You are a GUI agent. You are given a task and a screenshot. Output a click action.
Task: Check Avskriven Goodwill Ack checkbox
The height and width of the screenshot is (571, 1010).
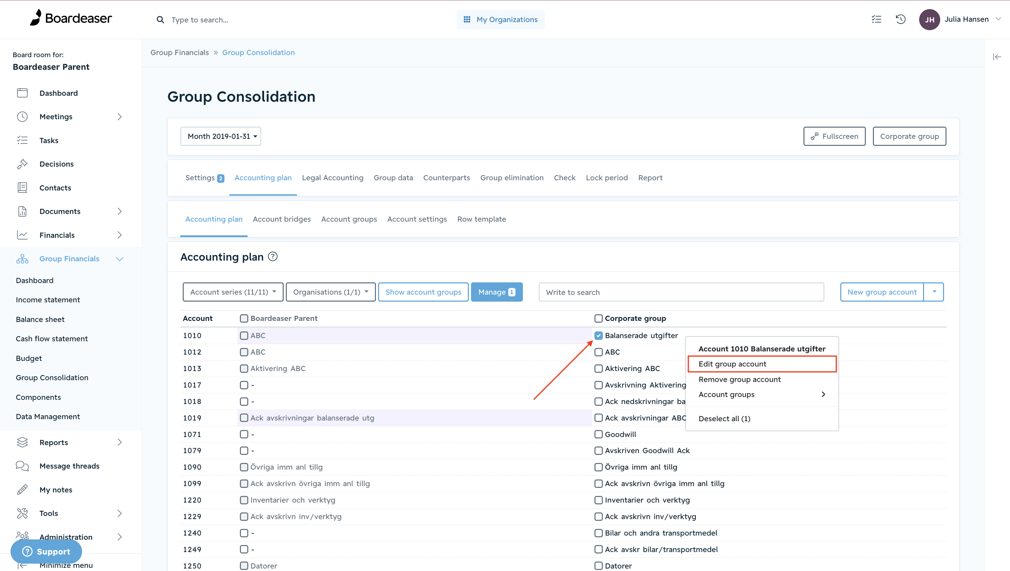pyautogui.click(x=598, y=451)
